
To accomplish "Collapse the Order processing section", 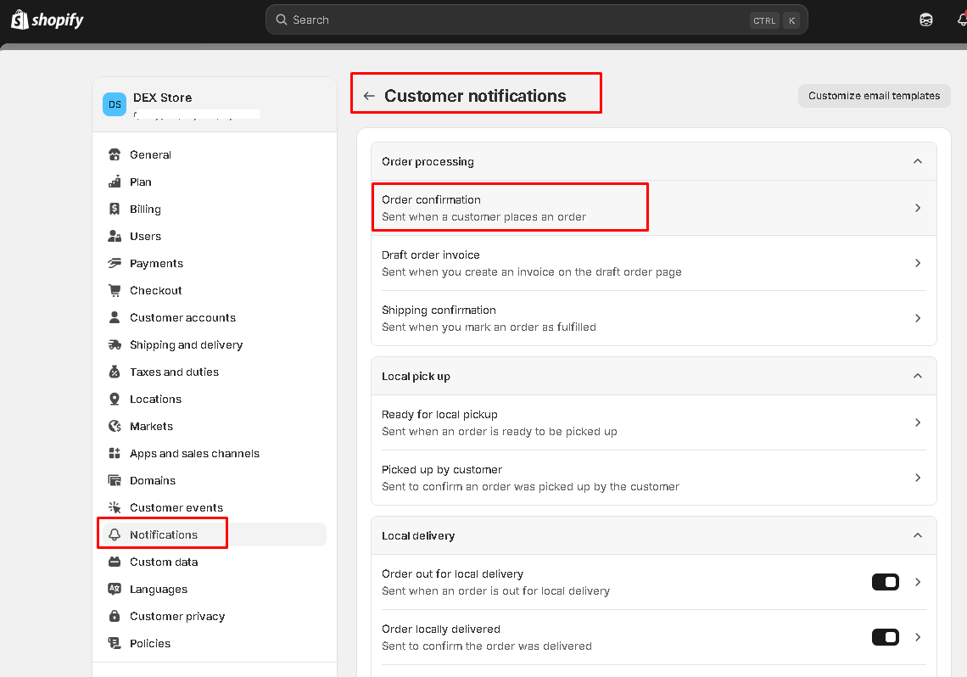I will point(917,161).
